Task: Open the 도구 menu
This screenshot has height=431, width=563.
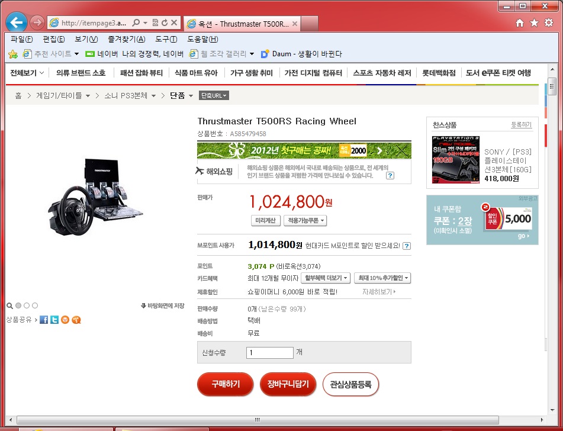Action: pyautogui.click(x=166, y=39)
